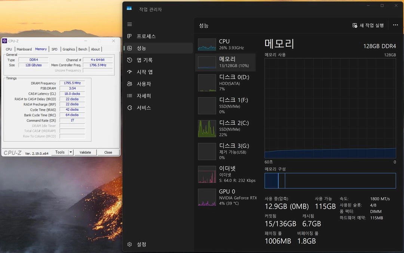Screen dimensions: 404x253
Task: Click the CAS# Latency 18.0 clocks field
Action: pyautogui.click(x=72, y=94)
